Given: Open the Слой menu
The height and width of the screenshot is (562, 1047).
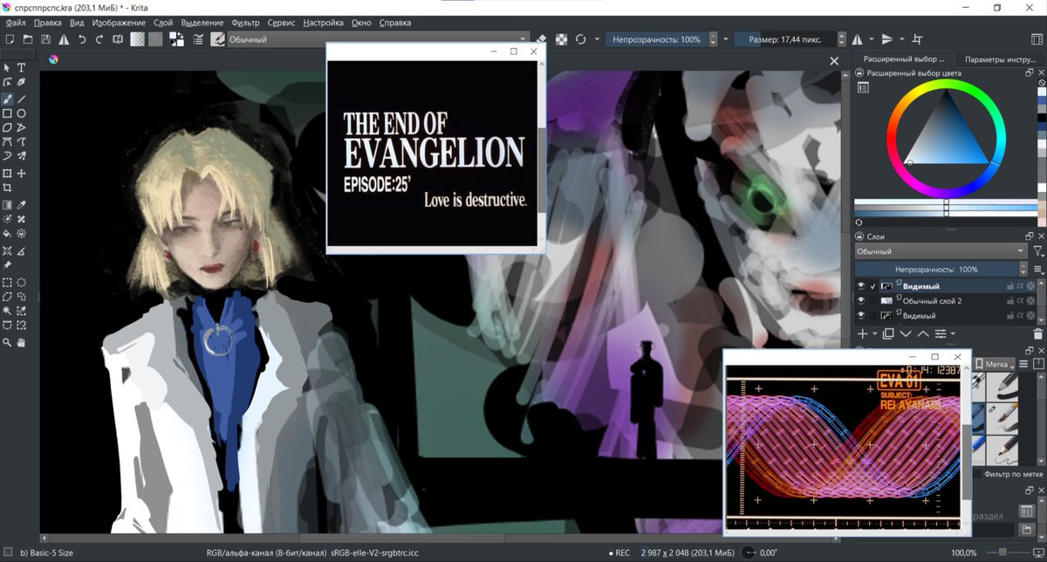Looking at the screenshot, I should [x=162, y=23].
